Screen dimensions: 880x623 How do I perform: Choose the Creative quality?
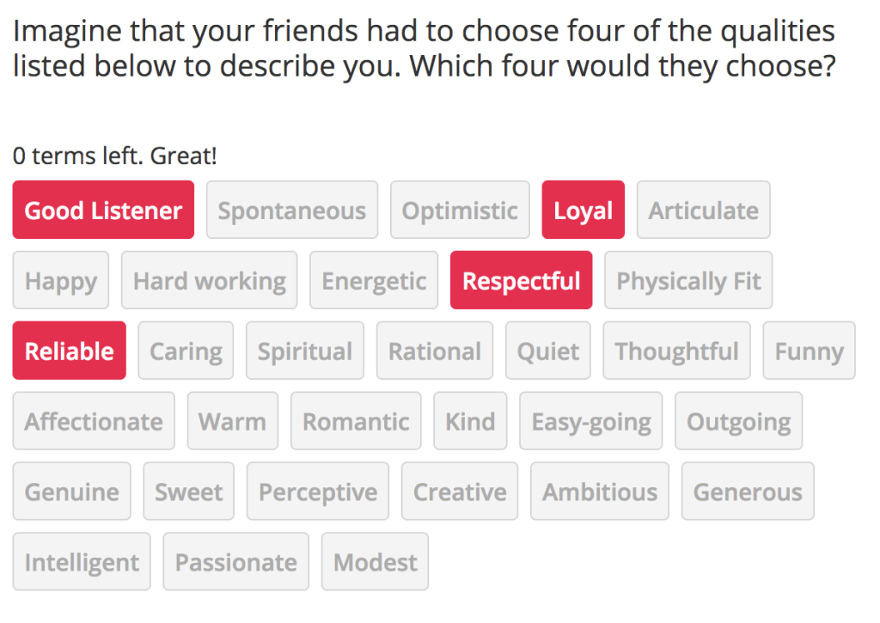460,492
